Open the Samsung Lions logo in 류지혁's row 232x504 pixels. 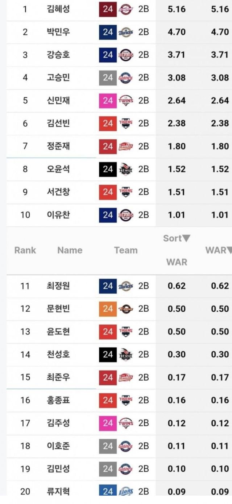126,492
